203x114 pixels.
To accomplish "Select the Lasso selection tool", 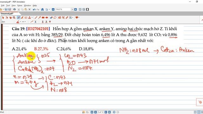I will (x=55, y=17).
